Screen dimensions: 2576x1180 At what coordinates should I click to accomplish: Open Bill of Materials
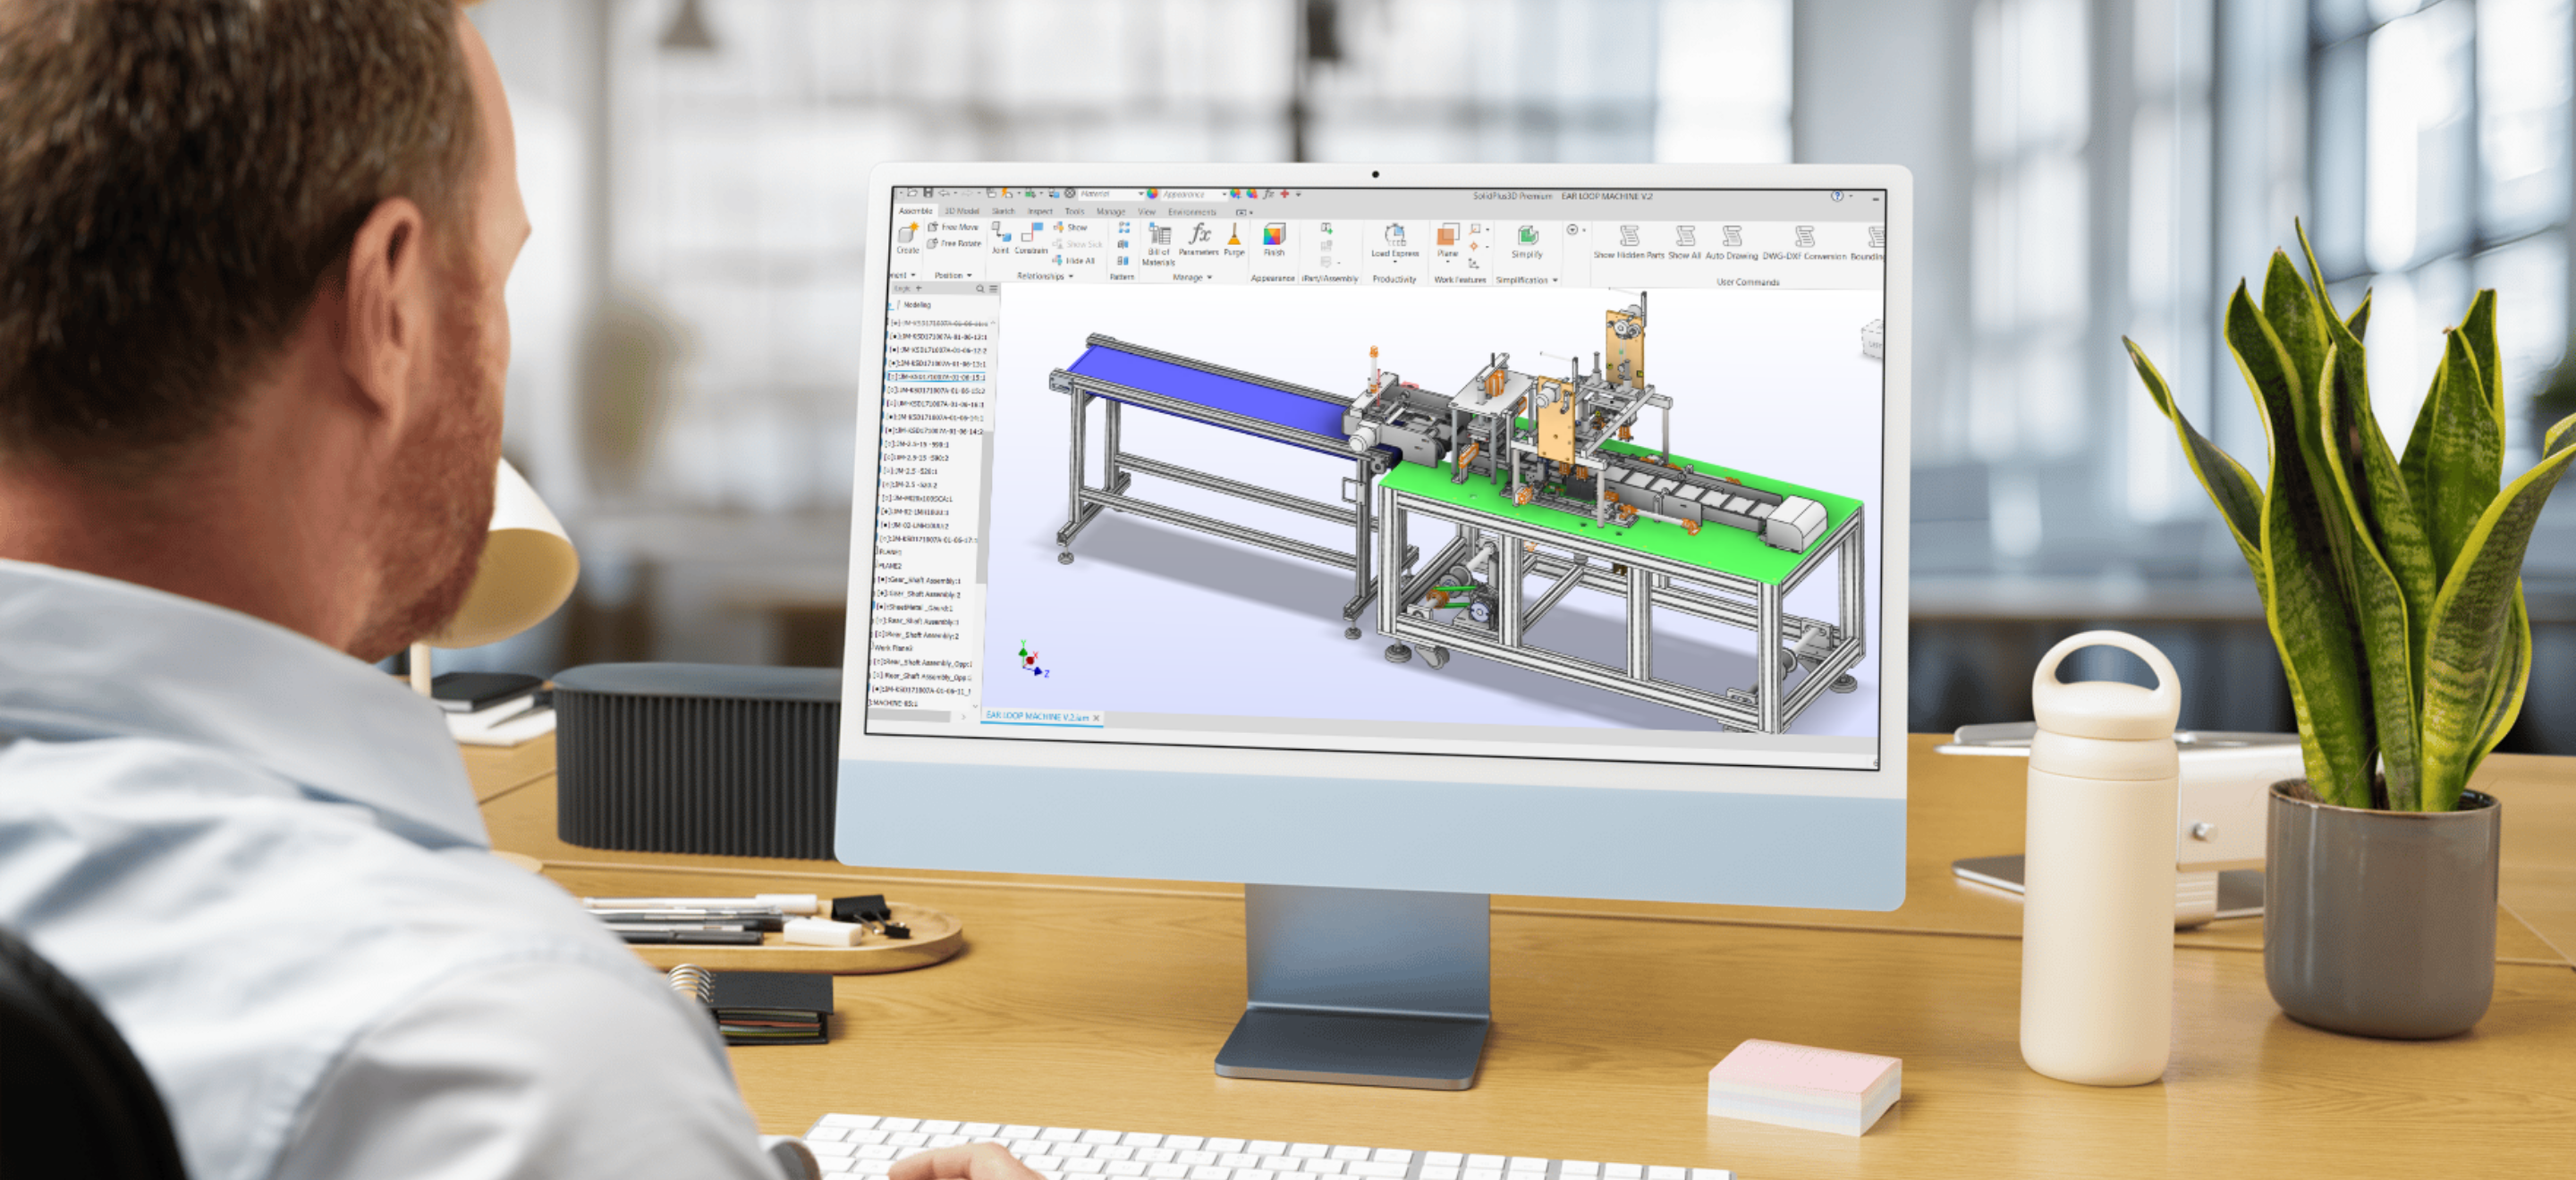click(1159, 244)
